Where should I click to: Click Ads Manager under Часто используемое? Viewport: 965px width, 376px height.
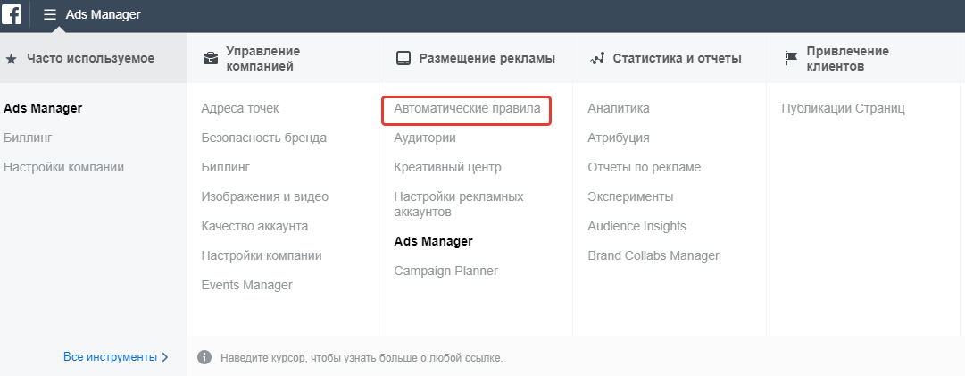[43, 109]
